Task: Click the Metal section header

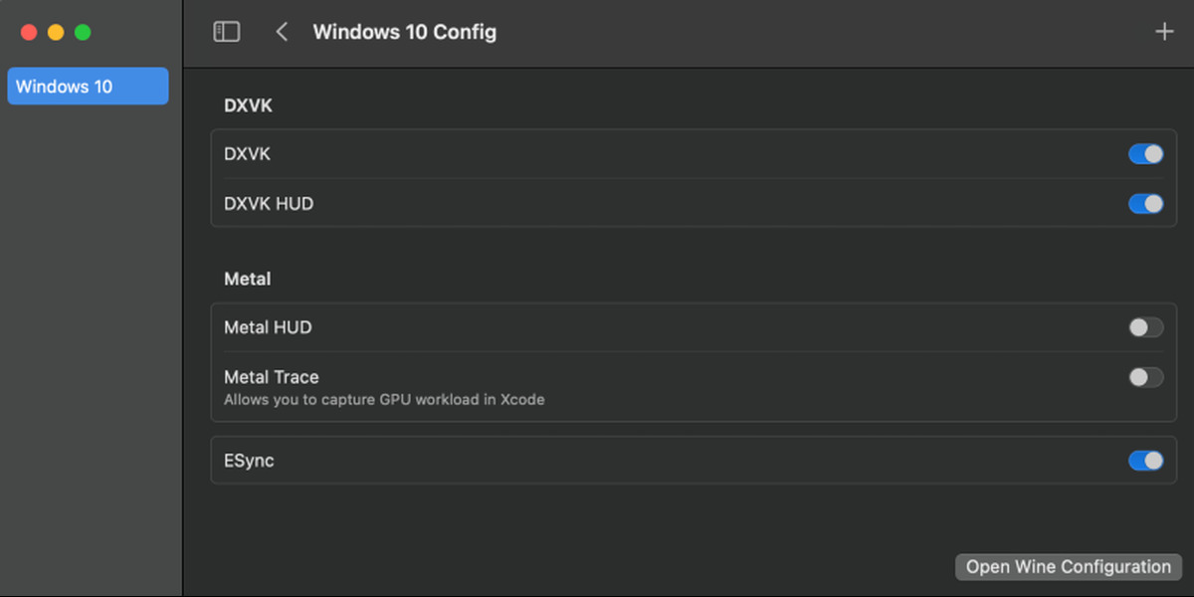Action: click(247, 280)
